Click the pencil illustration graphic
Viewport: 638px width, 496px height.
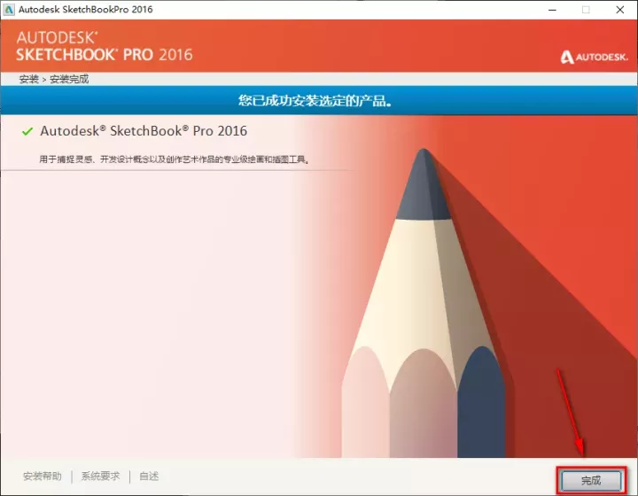tap(424, 303)
